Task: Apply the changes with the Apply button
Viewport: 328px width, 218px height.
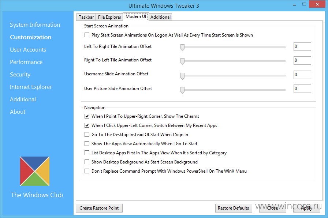Action: click(x=307, y=208)
